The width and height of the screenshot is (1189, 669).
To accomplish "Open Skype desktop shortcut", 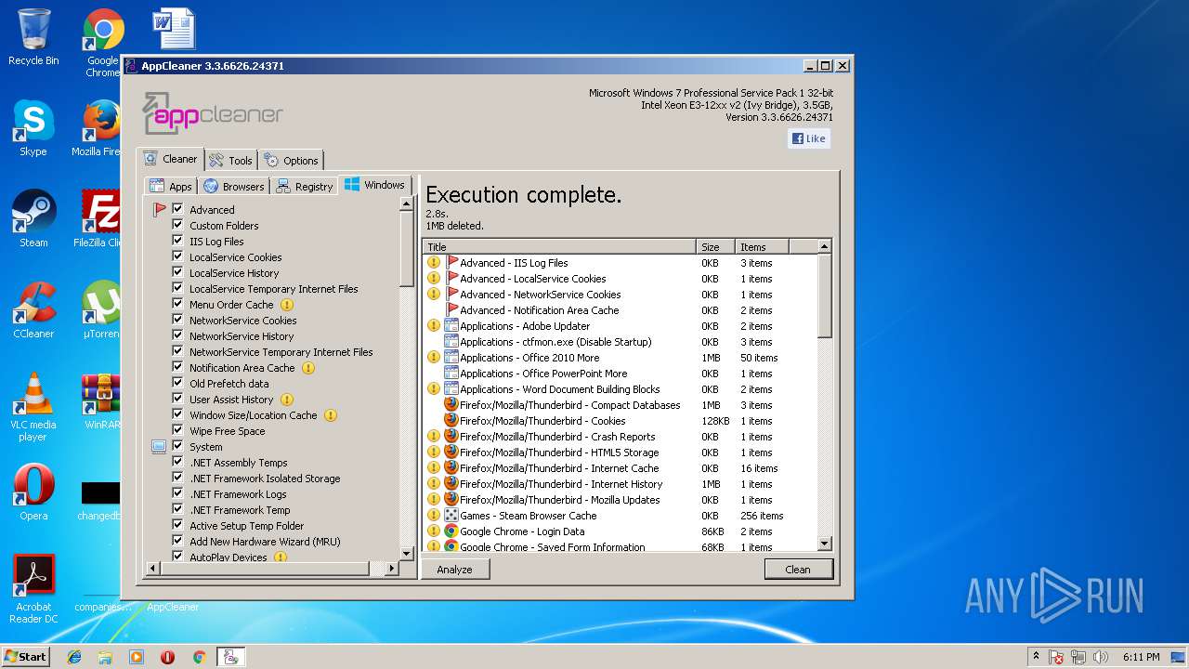I will [x=33, y=128].
